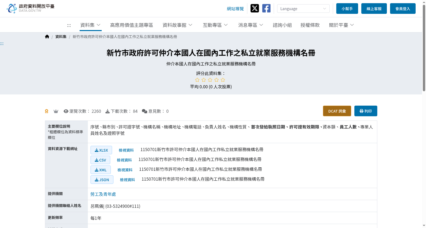This screenshot has height=228, width=426.
Task: Click the comments icon beside 意見數
Action: point(145,111)
